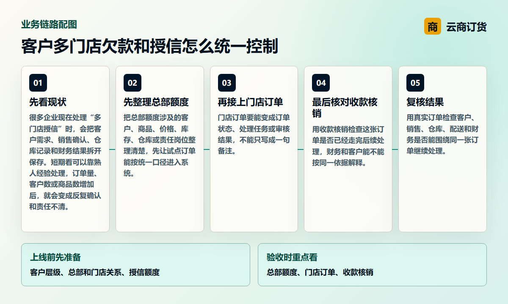Click the 云商订货 brand name
508x304 pixels.
pos(467,27)
